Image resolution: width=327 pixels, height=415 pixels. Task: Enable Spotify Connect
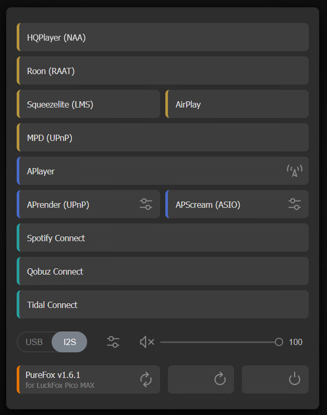click(163, 238)
